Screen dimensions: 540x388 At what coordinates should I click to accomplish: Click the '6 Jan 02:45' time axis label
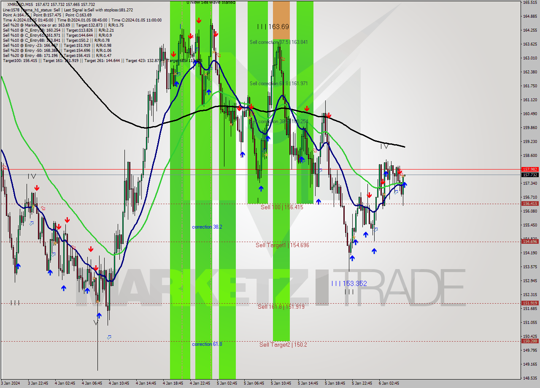(x=389, y=383)
